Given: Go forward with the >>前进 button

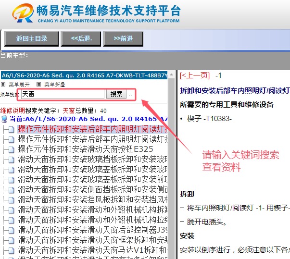Looking at the screenshot, I should 123,39.
